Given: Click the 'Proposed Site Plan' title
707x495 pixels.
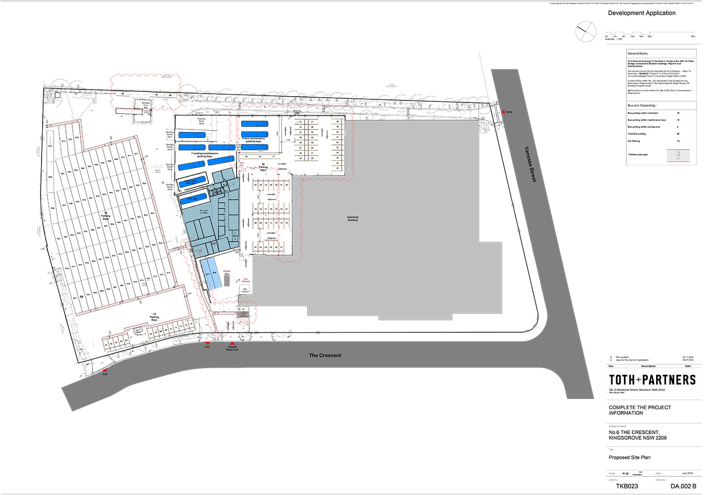Looking at the screenshot, I should click(x=630, y=458).
